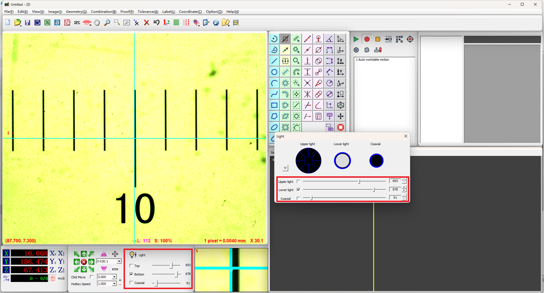Viewport: 544px width, 293px height.
Task: Export to Excel via toolbar icon
Action: pos(47,23)
